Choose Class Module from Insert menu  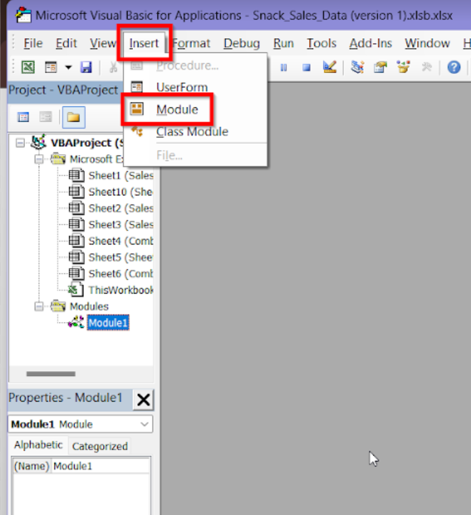point(195,132)
